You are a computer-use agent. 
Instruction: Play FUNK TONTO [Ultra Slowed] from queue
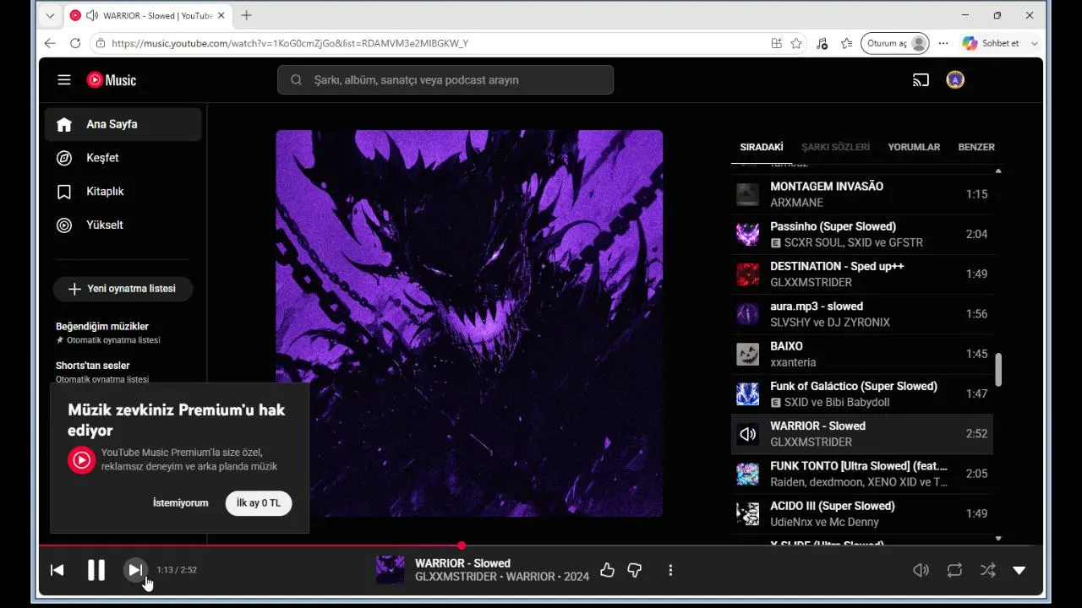click(861, 474)
